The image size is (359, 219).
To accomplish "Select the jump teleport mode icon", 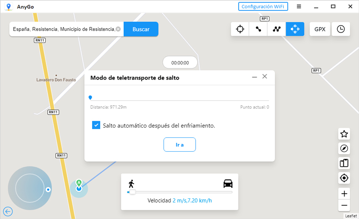I will (x=295, y=29).
